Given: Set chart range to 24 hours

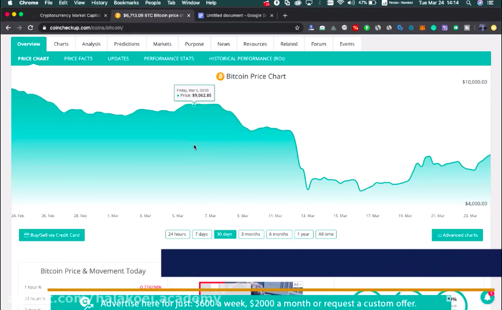Looking at the screenshot, I should pyautogui.click(x=177, y=234).
